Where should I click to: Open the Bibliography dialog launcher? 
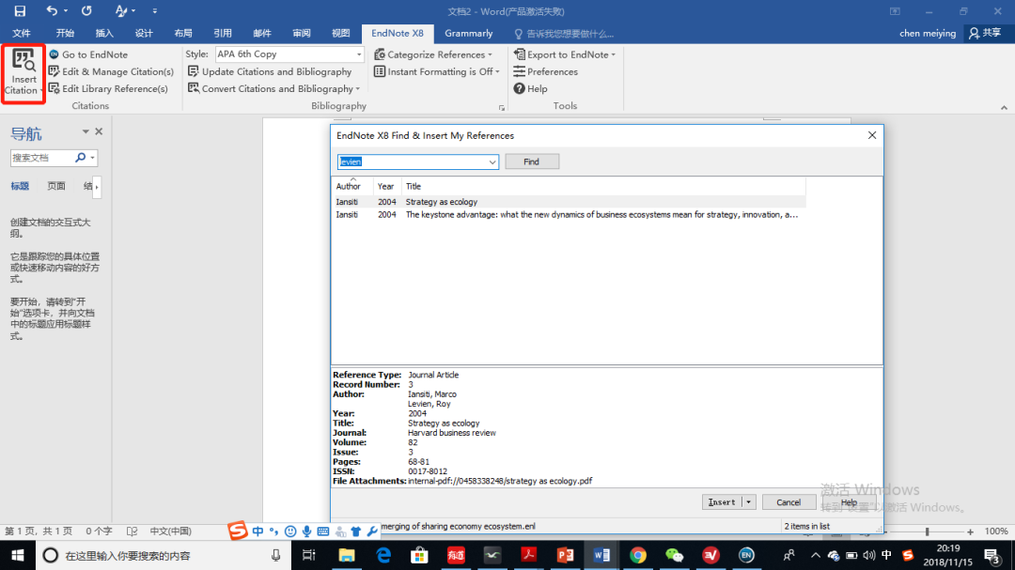point(502,108)
